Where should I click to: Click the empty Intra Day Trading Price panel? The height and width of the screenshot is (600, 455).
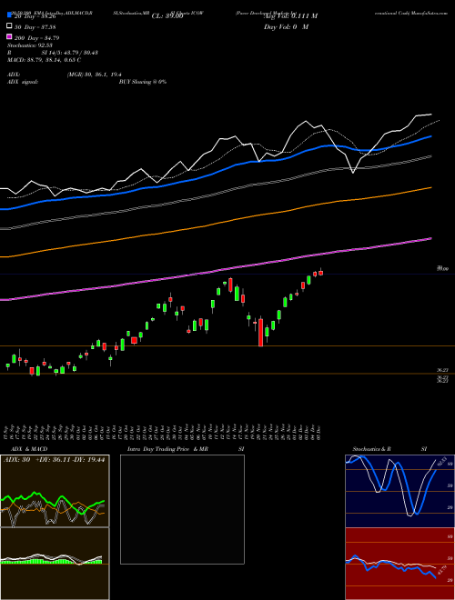(x=182, y=509)
